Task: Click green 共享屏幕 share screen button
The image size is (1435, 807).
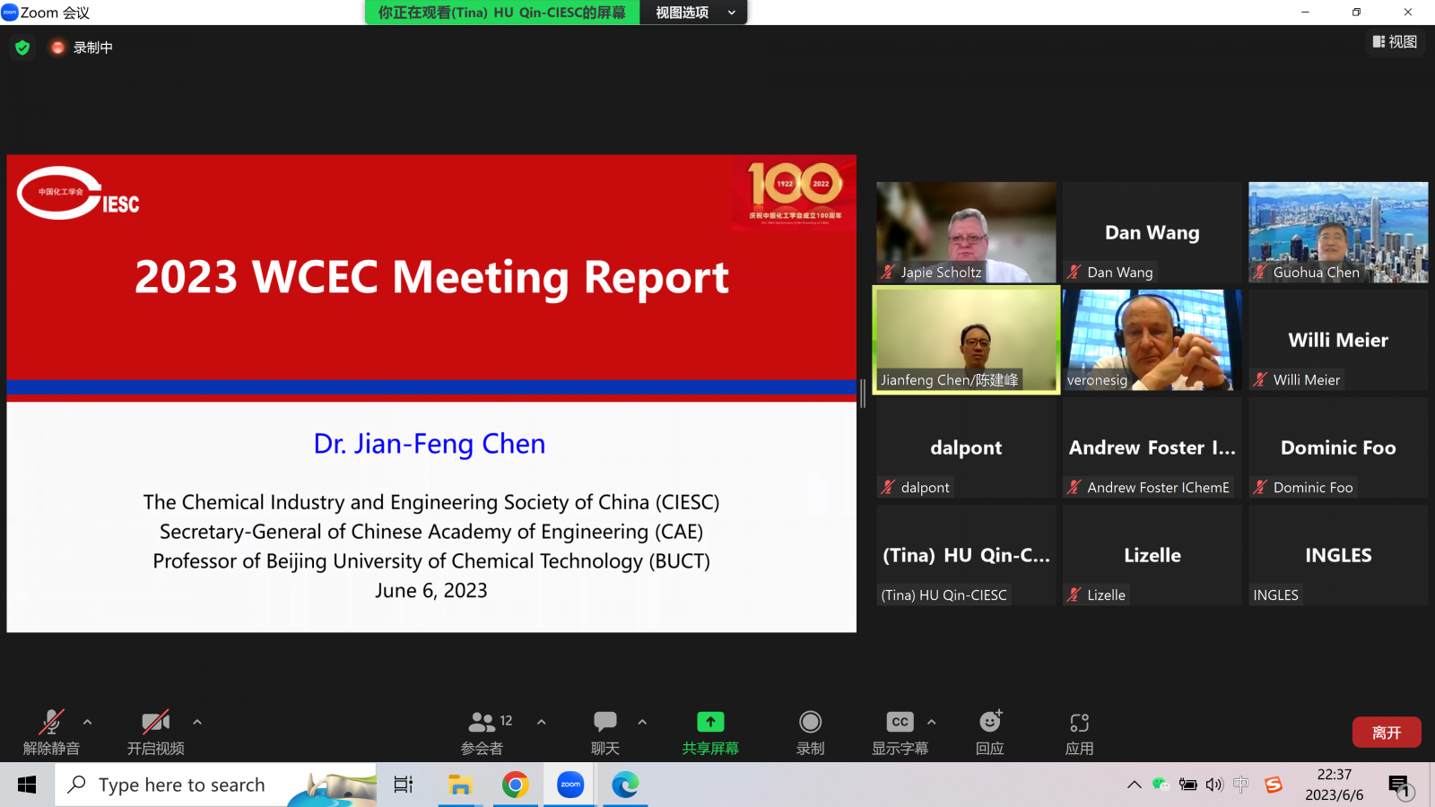Action: [710, 733]
